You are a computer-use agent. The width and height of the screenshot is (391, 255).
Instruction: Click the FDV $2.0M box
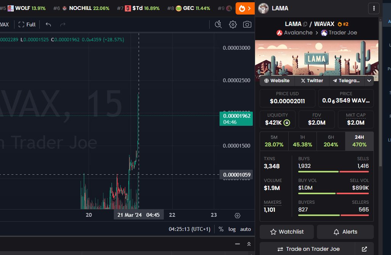point(317,119)
